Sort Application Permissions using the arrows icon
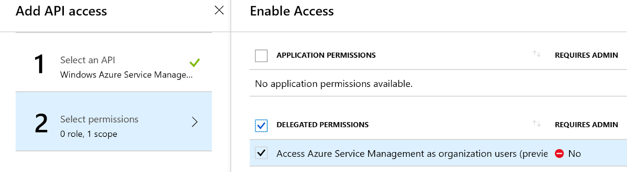This screenshot has width=627, height=172. coord(536,54)
